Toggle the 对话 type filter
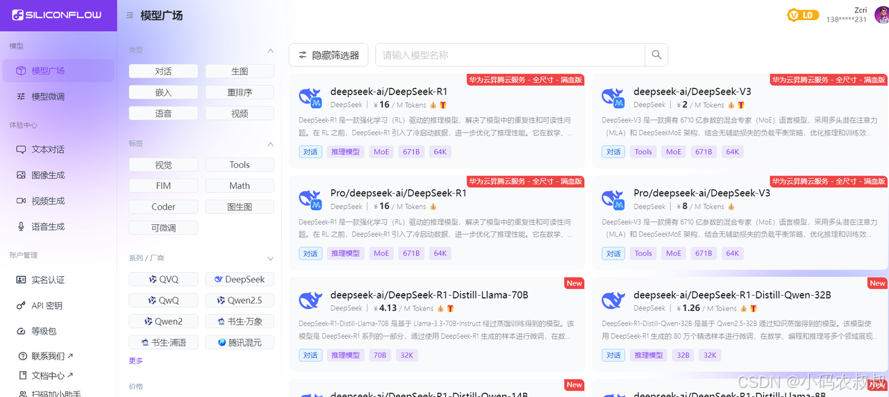This screenshot has height=397, width=889. (163, 71)
